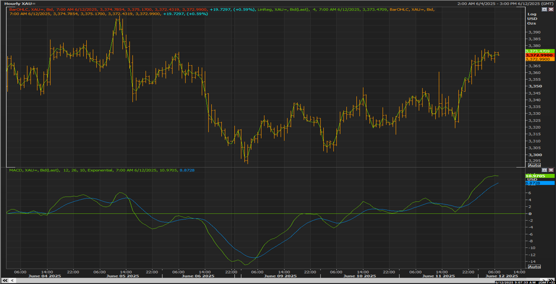Click the June 11 2025 date label
Screen dimensions: 556x284
coord(439,276)
